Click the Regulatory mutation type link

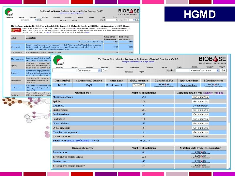[58, 106]
